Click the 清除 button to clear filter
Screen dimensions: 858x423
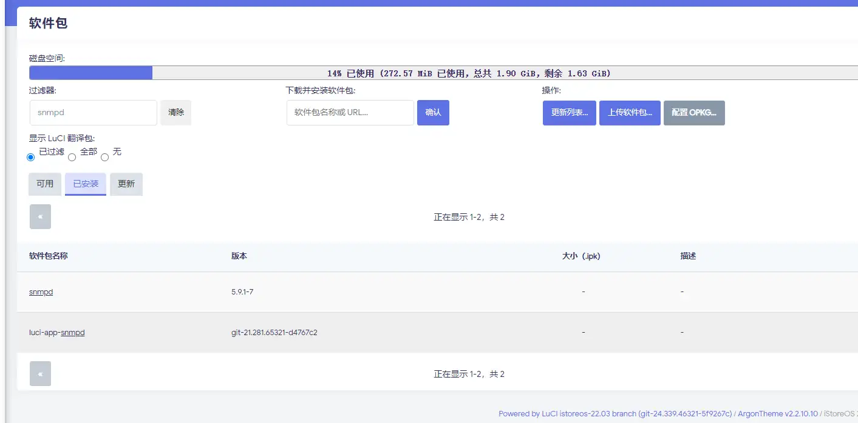(175, 112)
